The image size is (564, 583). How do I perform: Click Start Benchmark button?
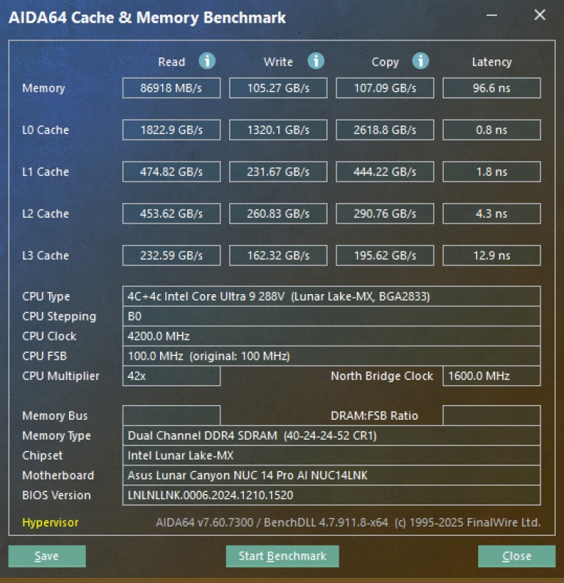(x=282, y=557)
